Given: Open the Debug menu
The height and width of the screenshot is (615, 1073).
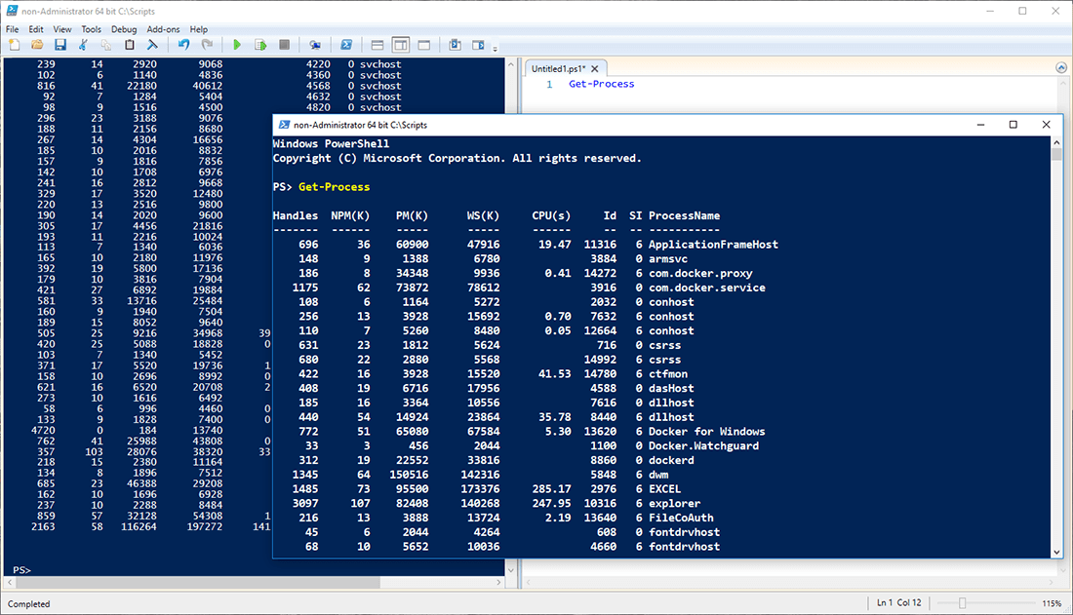Looking at the screenshot, I should 124,29.
